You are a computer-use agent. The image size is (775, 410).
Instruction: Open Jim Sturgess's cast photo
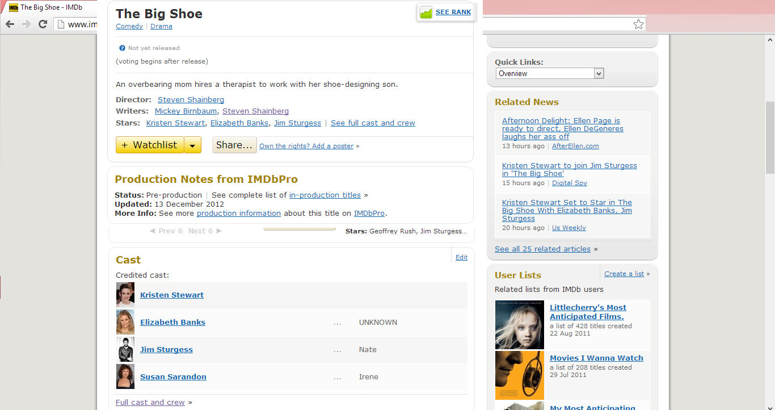coord(125,350)
